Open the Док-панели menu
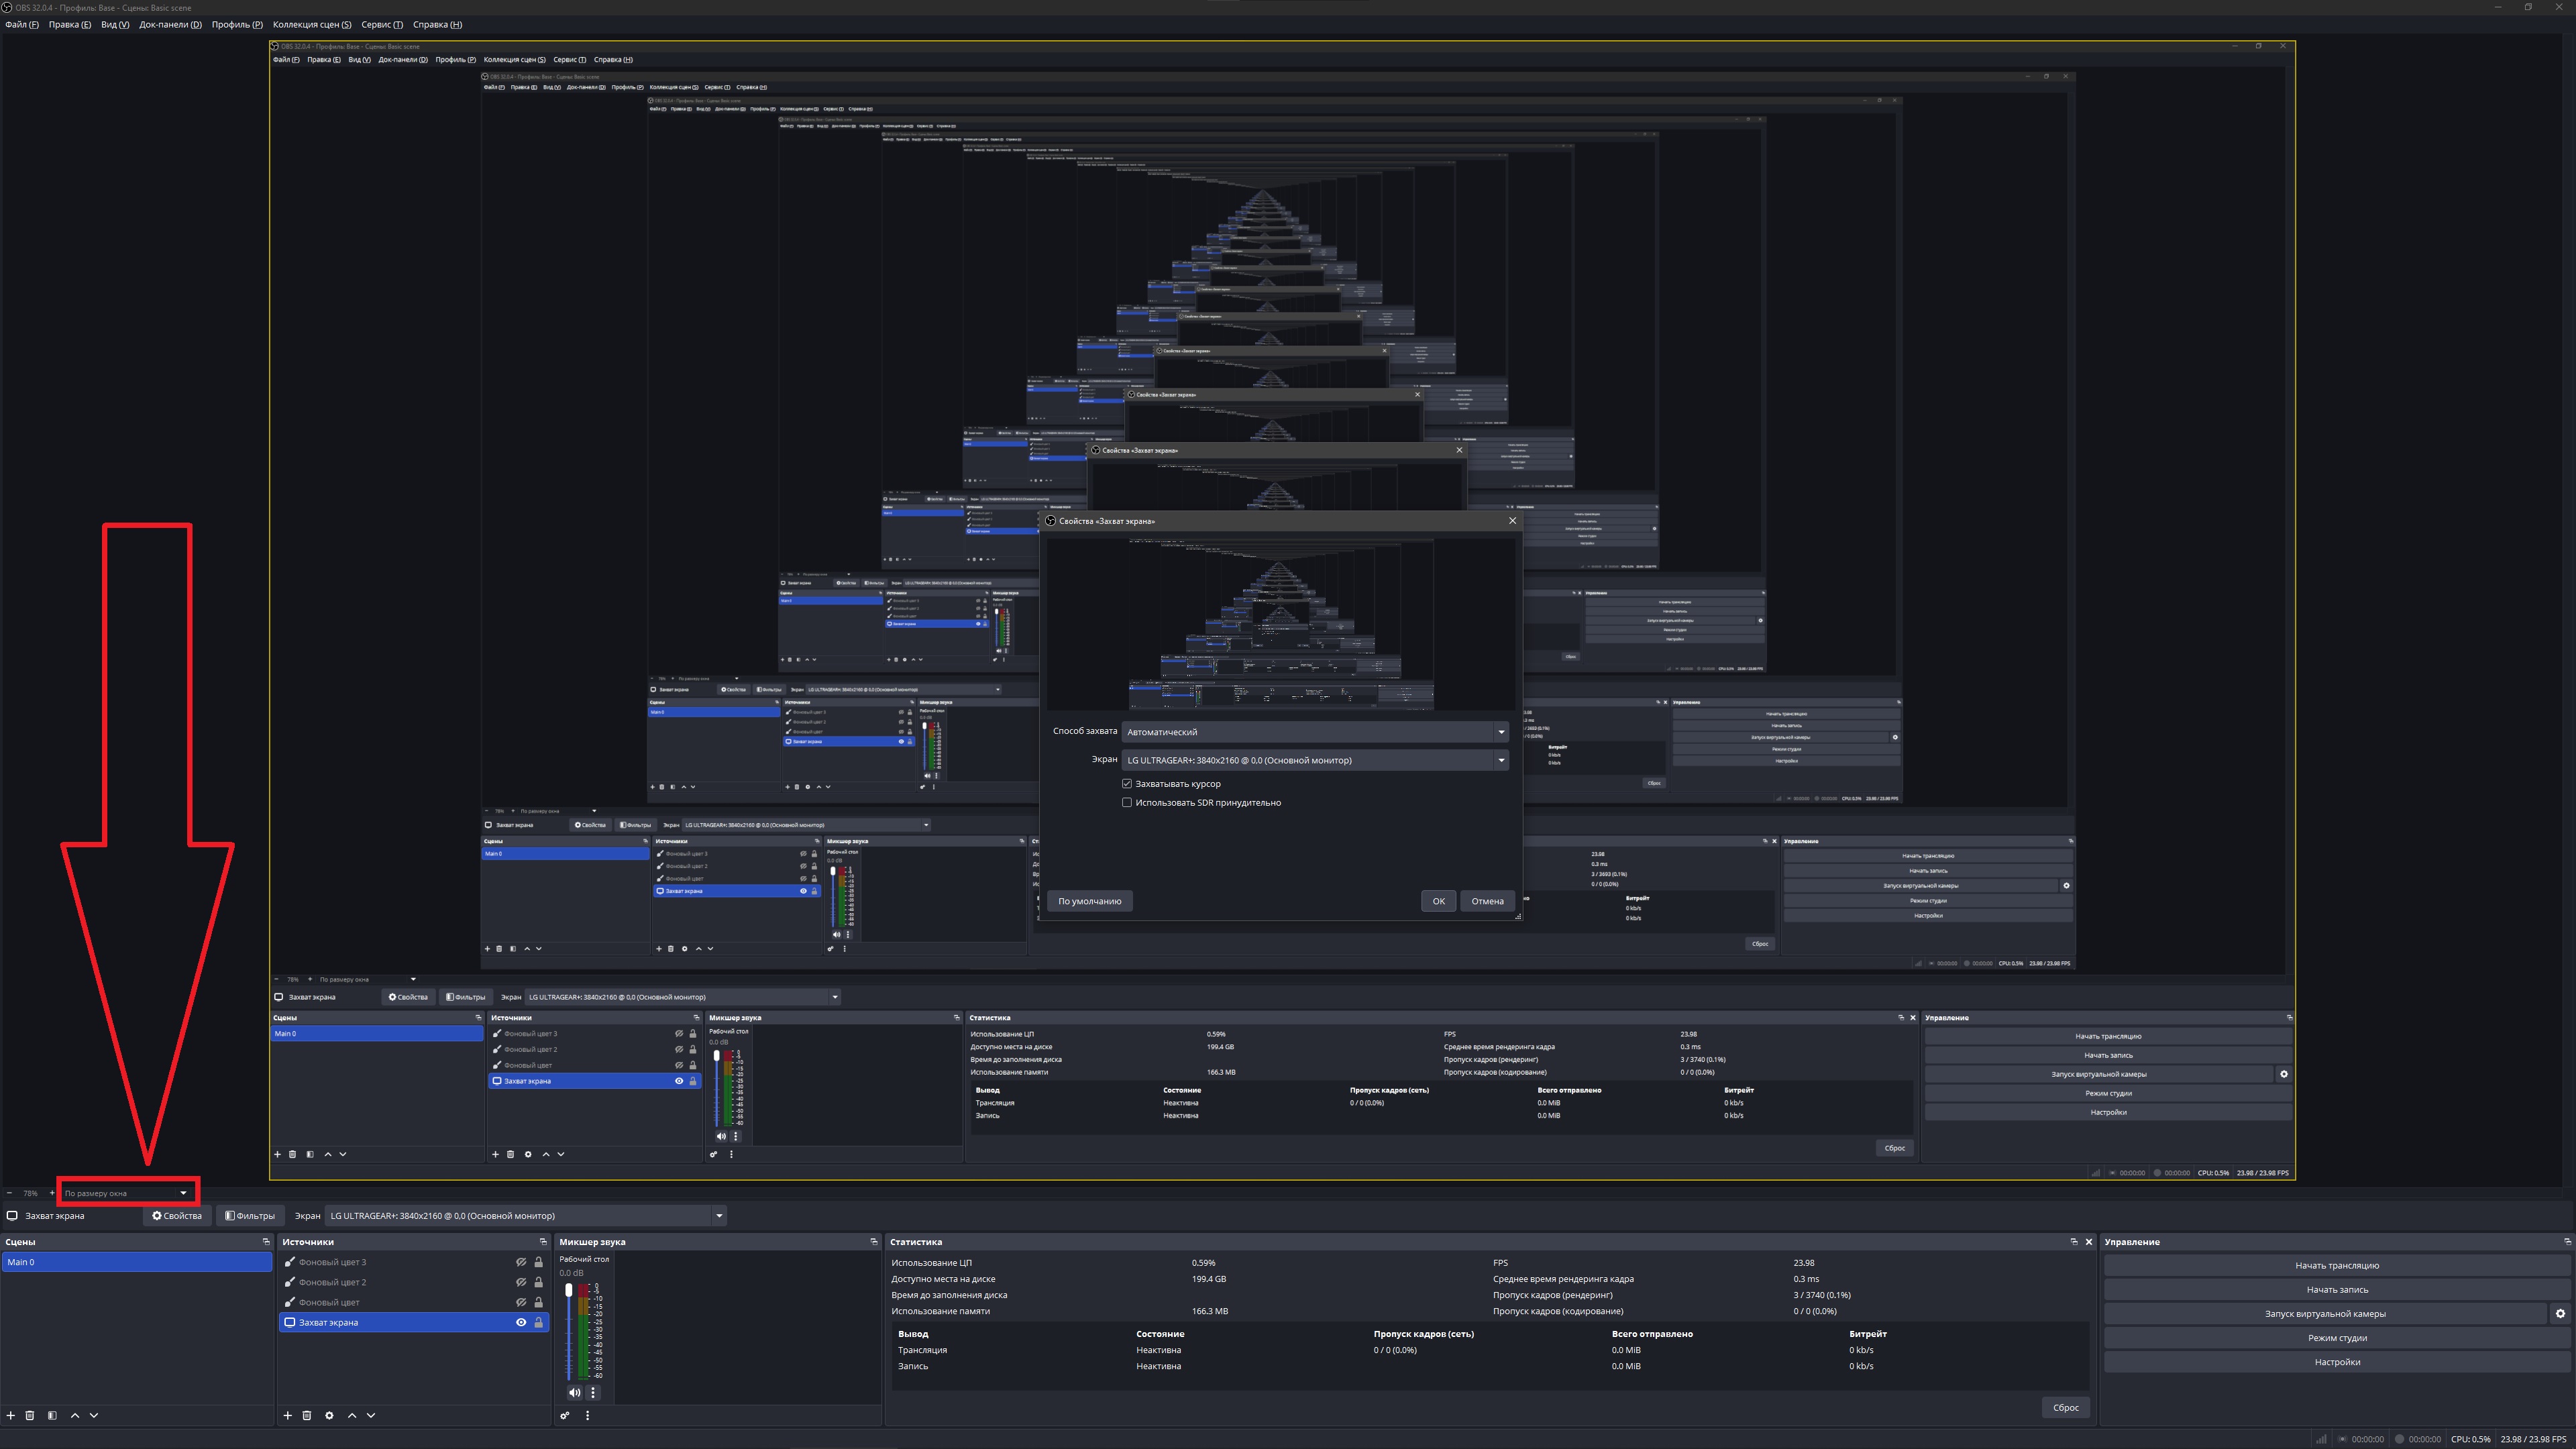 pos(170,24)
